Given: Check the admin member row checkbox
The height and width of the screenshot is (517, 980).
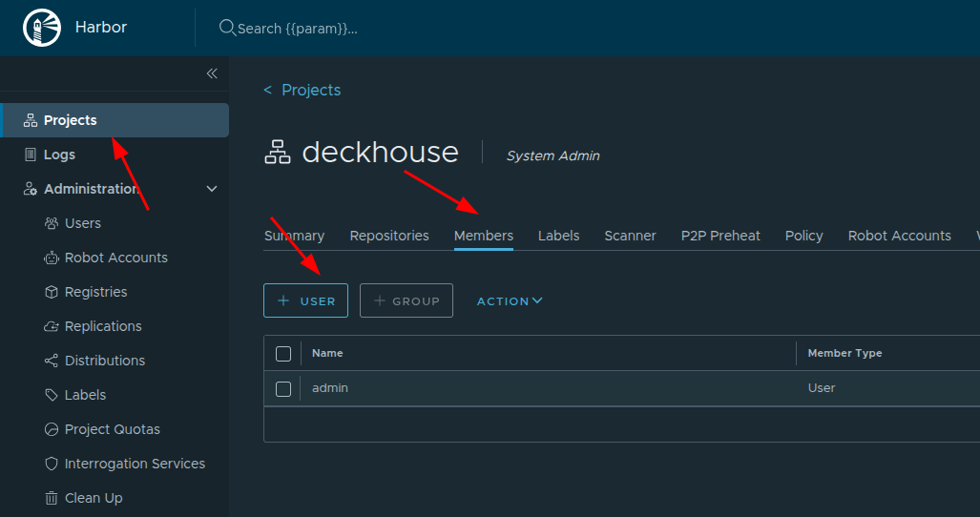Looking at the screenshot, I should click(283, 389).
